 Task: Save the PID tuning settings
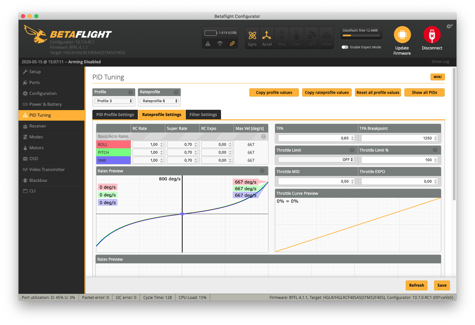442,285
